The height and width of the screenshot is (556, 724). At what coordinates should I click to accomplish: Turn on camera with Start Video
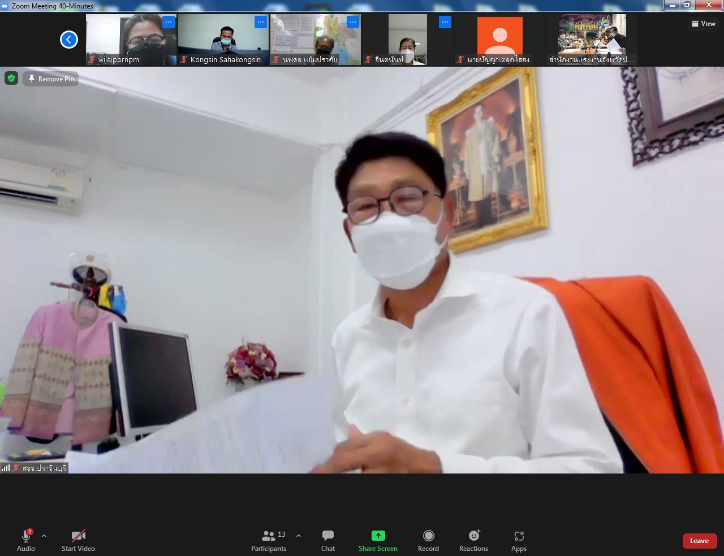[x=78, y=541]
